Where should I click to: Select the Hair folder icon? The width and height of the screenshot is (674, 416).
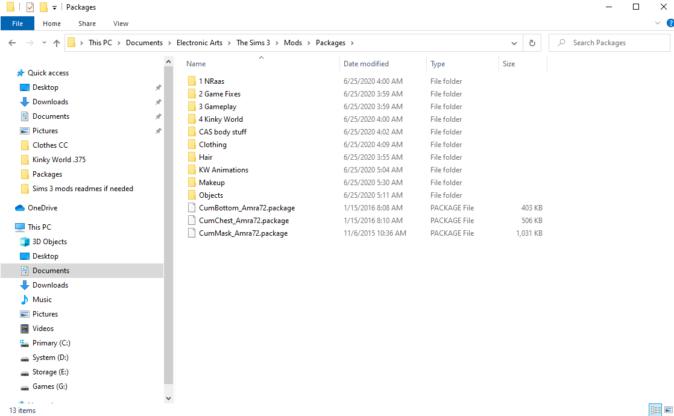(192, 157)
